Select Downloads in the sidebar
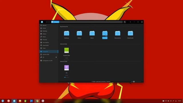The height and width of the screenshot is (103, 183). coord(49,45)
